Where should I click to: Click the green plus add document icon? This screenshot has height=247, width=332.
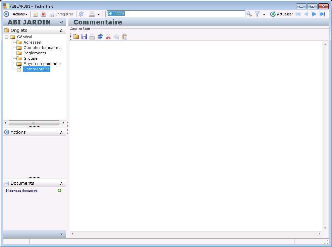click(x=59, y=190)
